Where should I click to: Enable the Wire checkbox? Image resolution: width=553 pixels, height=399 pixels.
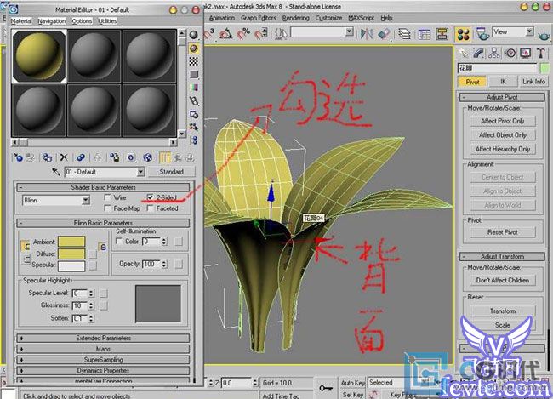point(107,197)
